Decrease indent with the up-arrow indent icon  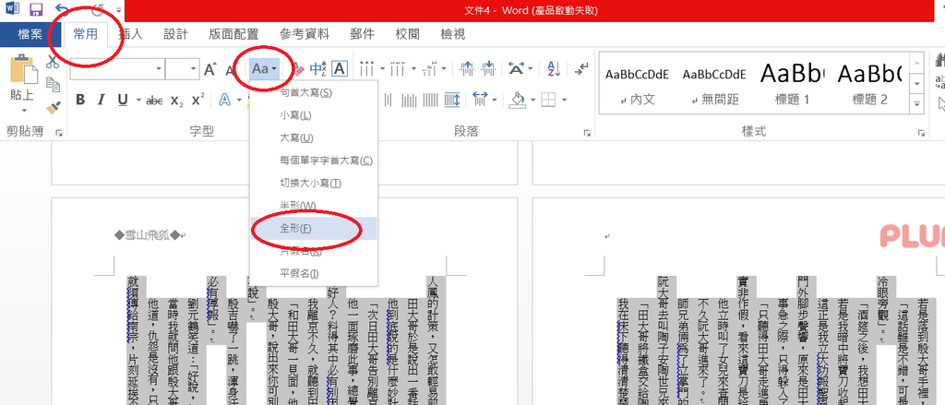point(468,69)
